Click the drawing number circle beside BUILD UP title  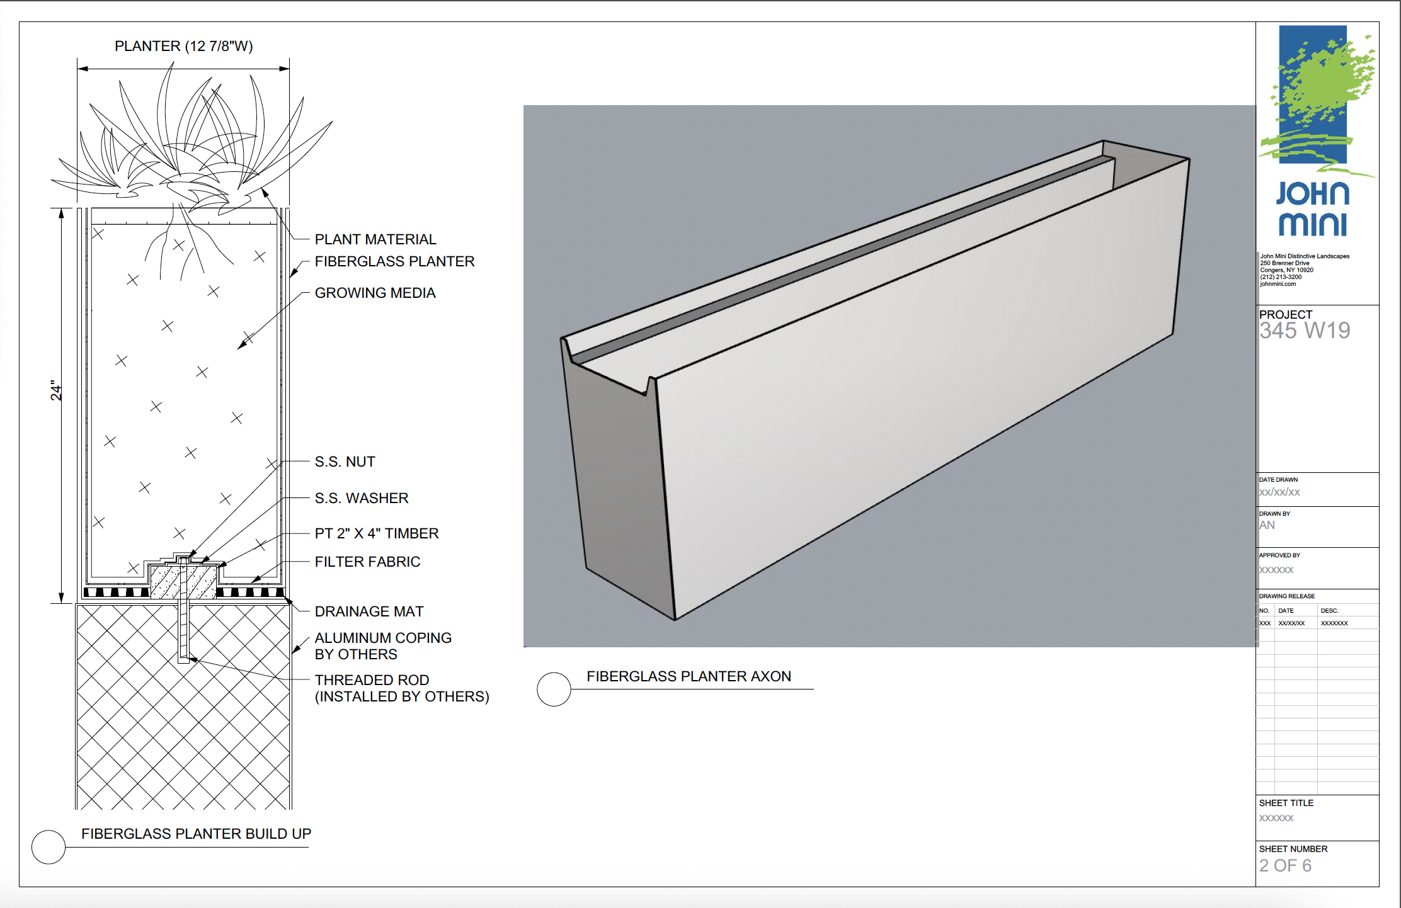(x=49, y=846)
